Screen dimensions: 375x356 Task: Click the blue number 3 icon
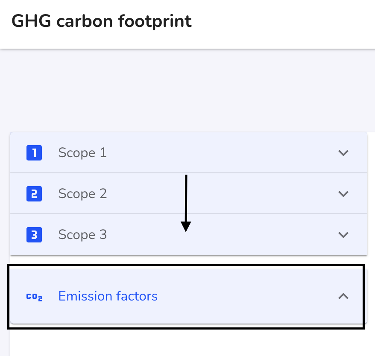pos(34,235)
